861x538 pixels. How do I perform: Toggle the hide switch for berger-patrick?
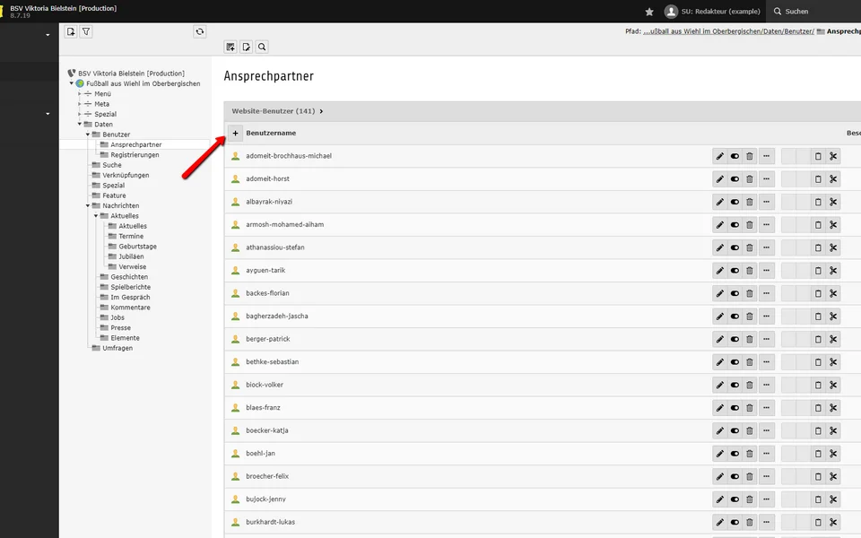(735, 339)
